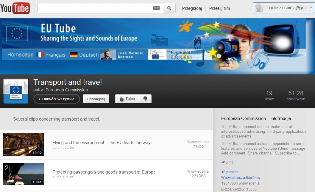315x192 pixels.
Task: Click the José Manuel Barroso portrait
Action: tap(108, 55)
